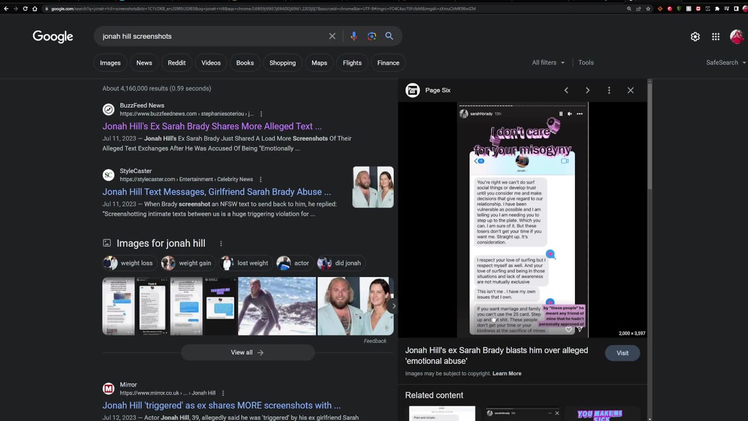The height and width of the screenshot is (421, 748).
Task: Visit the Page Six article
Action: pyautogui.click(x=622, y=353)
